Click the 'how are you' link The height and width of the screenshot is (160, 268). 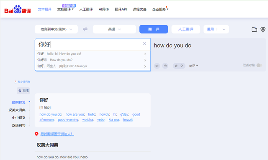[75, 114]
